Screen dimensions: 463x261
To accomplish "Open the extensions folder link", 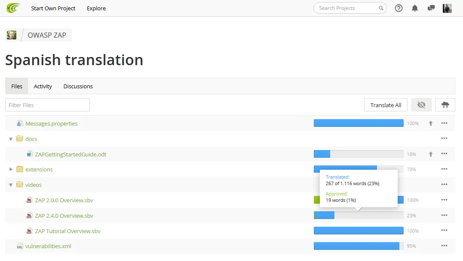I will click(39, 169).
